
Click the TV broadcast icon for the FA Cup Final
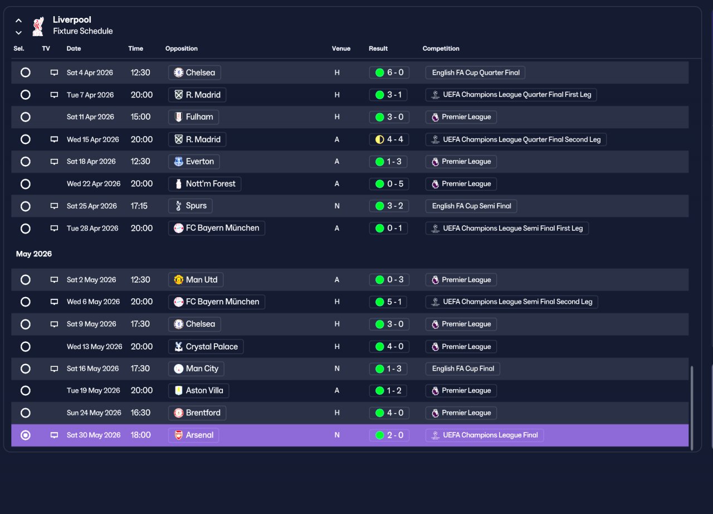click(x=54, y=368)
